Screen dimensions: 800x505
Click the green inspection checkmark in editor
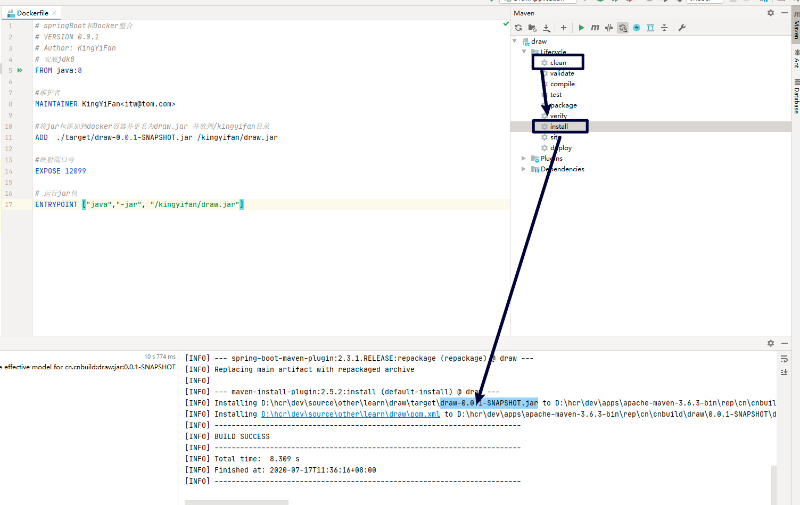(x=506, y=24)
